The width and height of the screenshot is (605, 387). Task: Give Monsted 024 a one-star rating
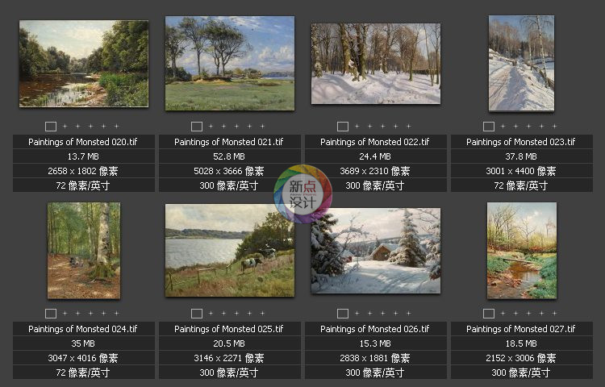point(65,313)
